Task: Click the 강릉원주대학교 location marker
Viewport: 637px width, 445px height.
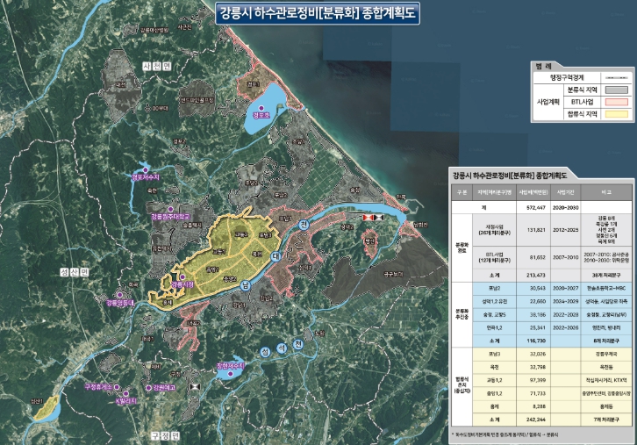Action: [x=171, y=209]
